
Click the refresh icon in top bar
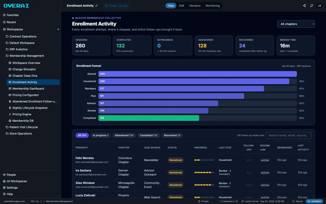click(x=311, y=6)
